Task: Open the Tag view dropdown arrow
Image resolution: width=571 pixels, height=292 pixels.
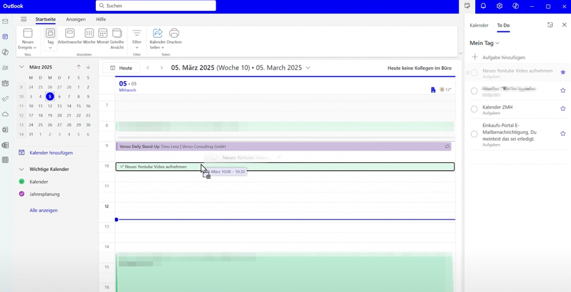Action: click(50, 48)
